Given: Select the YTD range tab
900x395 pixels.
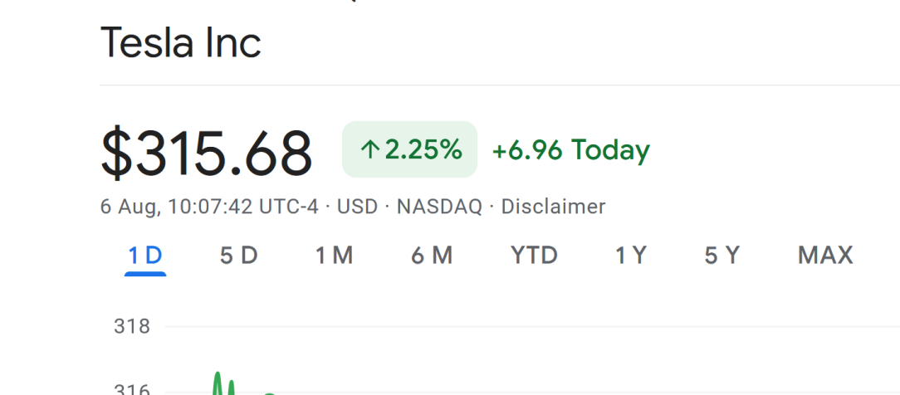Looking at the screenshot, I should 535,255.
